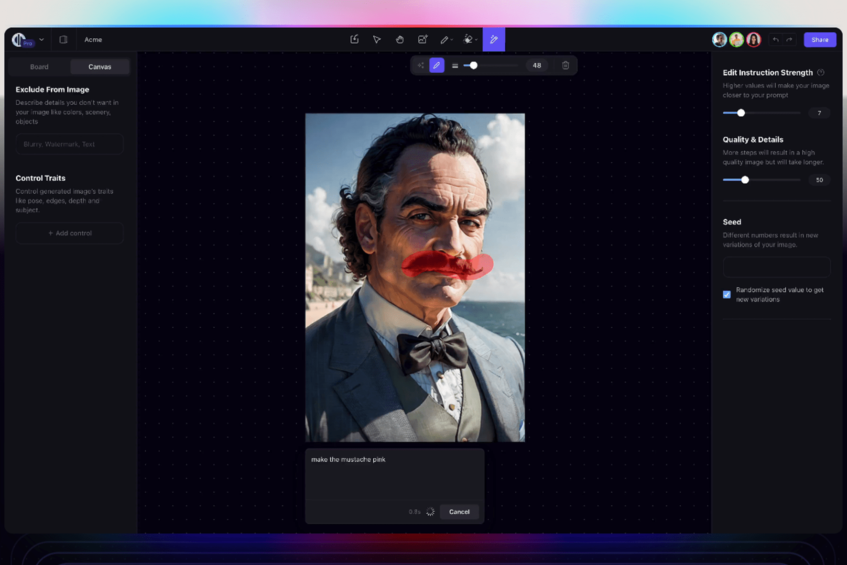
Task: Switch to the Board tab
Action: coord(39,66)
